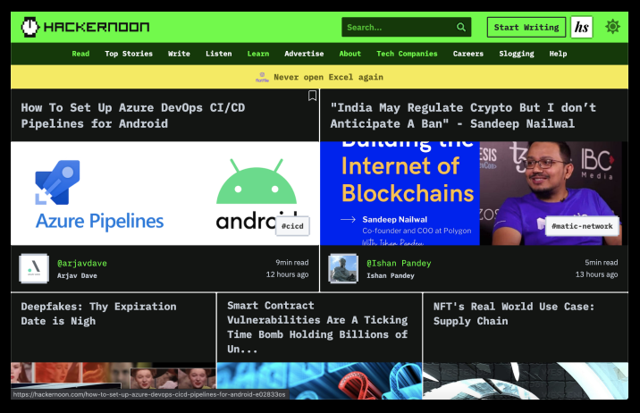Image resolution: width=640 pixels, height=413 pixels.
Task: Click the NFT Supply Chain article thumbnail
Action: click(526, 381)
